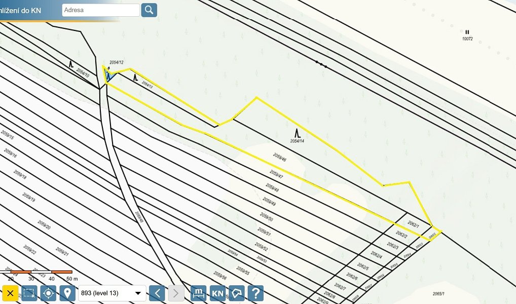
Task: Click parcel label 2059/50
Action: point(266,217)
